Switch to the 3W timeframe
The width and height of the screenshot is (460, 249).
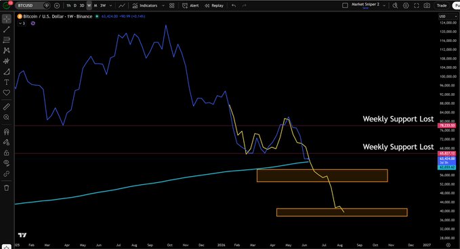[x=103, y=5]
